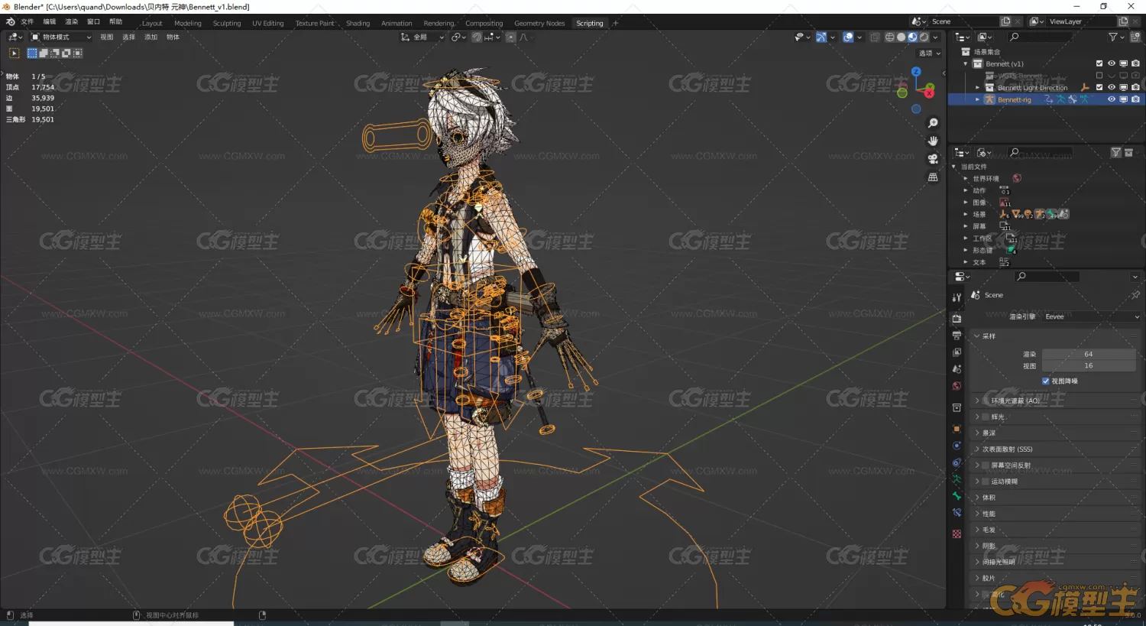Expand the Subsurface Scattering (SSS) panel
The width and height of the screenshot is (1146, 626).
977,449
